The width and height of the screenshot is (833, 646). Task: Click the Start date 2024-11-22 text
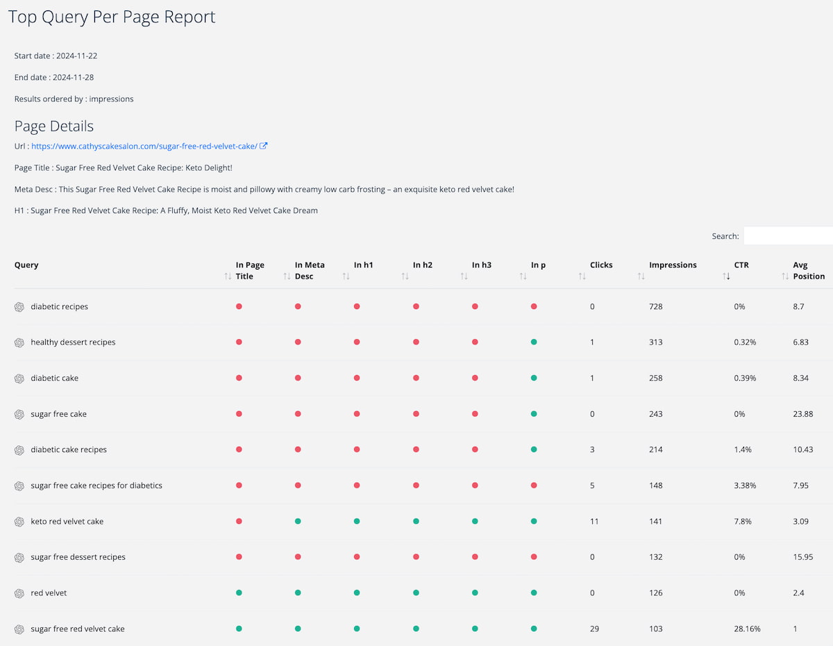[x=56, y=56]
